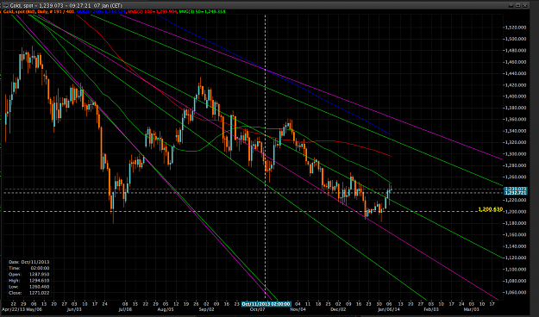Click the Open: 1287.950 value in data box
The image size is (539, 317).
tap(39, 275)
